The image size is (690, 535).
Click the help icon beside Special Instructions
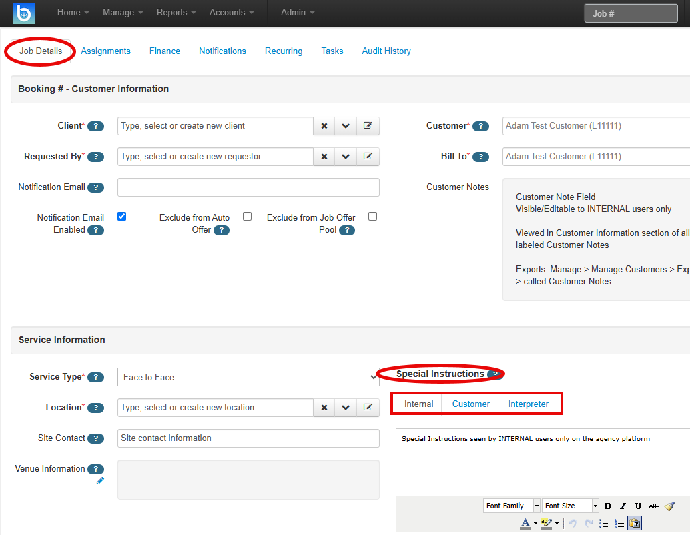494,374
